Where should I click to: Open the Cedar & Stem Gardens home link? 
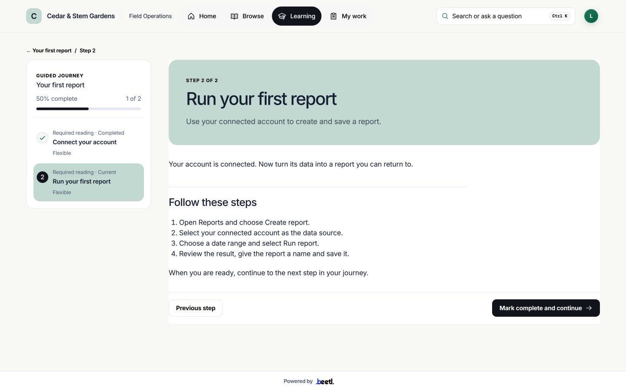point(70,16)
